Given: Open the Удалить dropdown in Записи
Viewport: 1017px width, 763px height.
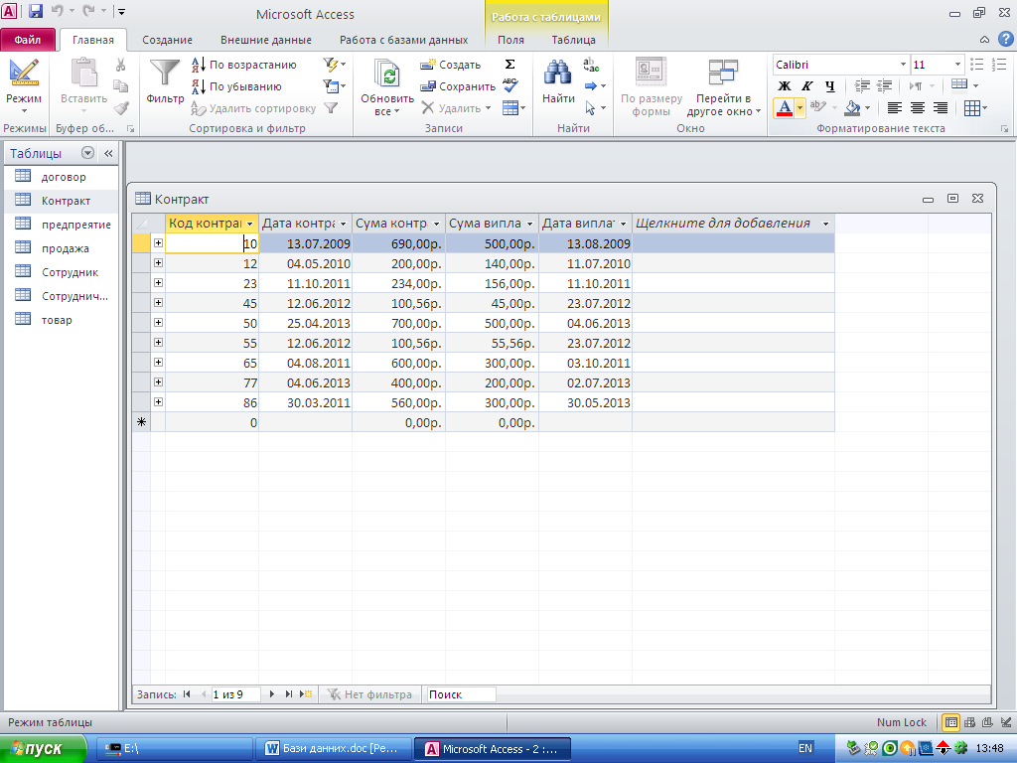Looking at the screenshot, I should coord(488,108).
